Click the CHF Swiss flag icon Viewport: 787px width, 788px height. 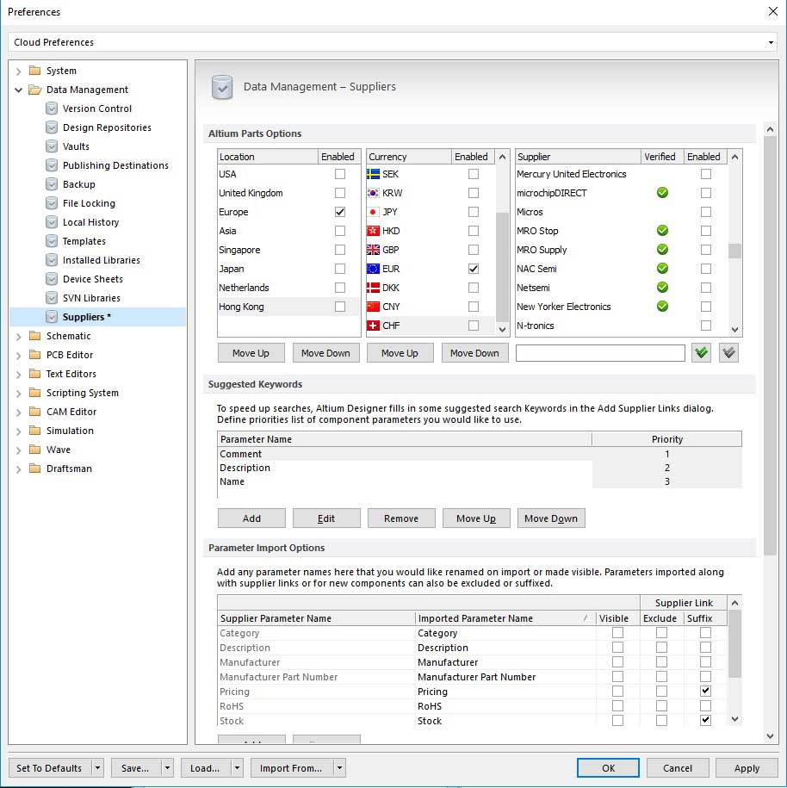coord(373,326)
